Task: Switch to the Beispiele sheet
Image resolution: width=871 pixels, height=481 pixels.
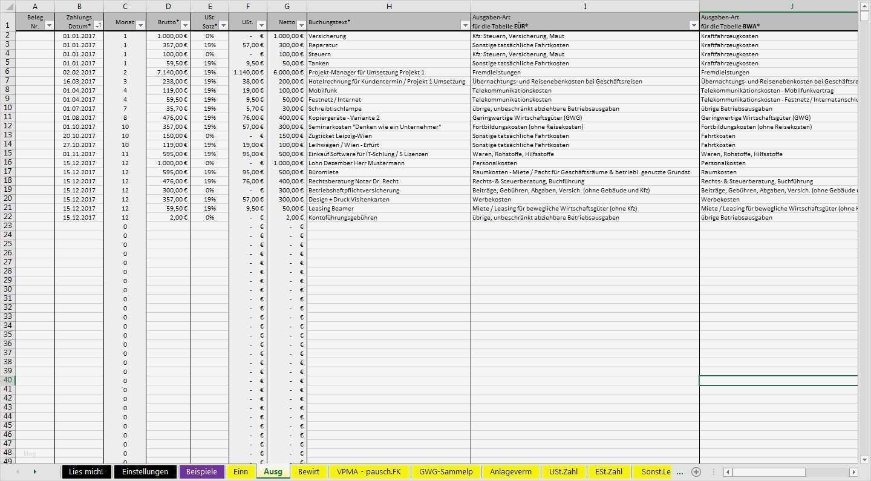Action: pos(202,471)
